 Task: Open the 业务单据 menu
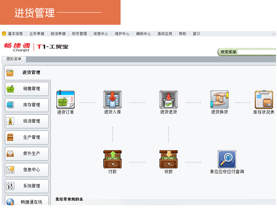tap(37, 34)
